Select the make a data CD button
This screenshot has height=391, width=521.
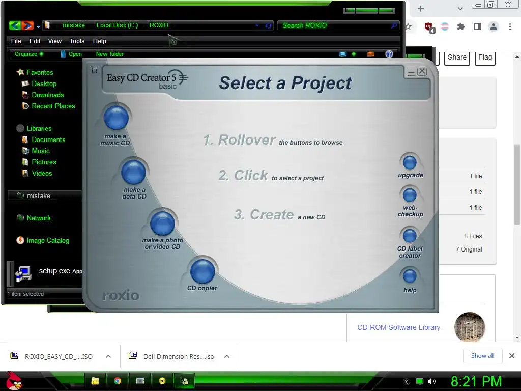coord(133,172)
